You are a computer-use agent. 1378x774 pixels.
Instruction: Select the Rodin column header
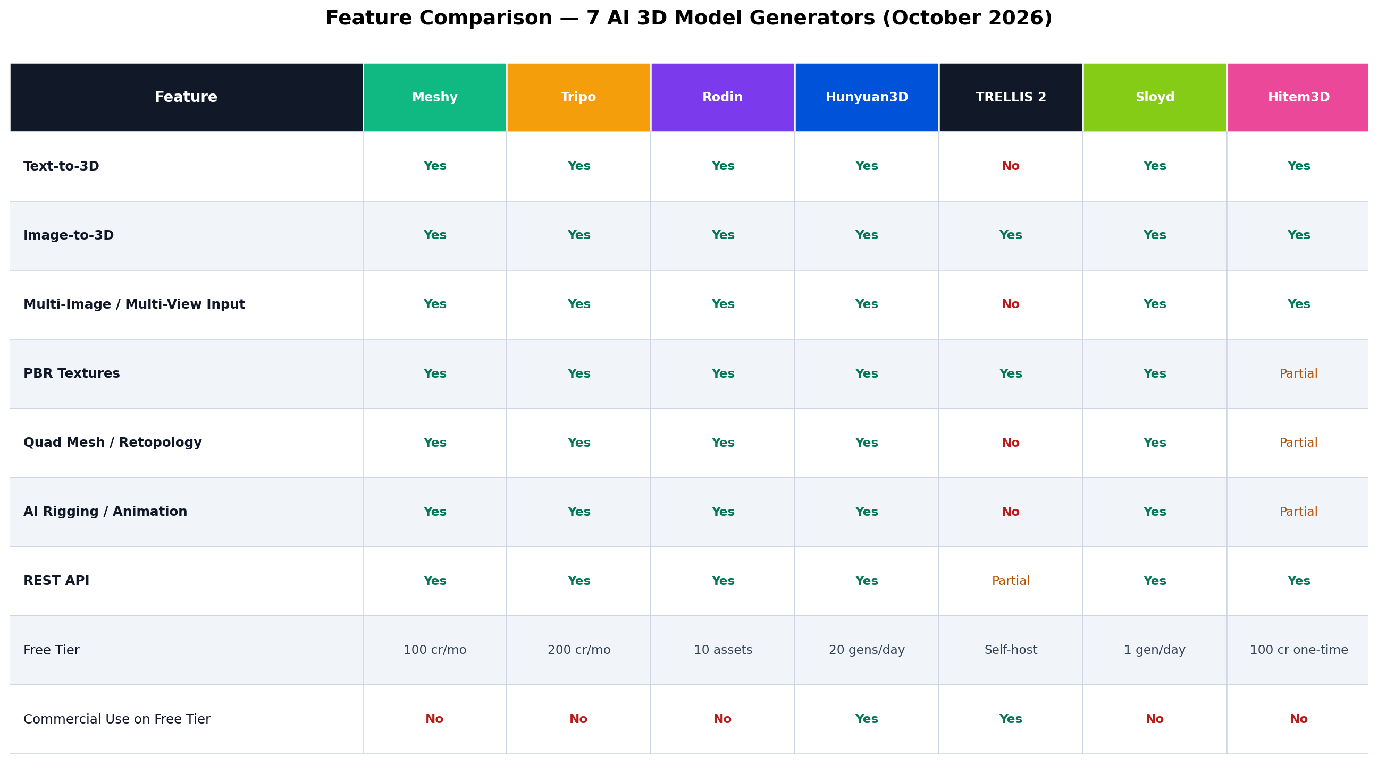click(722, 97)
